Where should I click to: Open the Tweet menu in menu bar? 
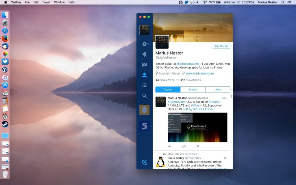tap(46, 2)
